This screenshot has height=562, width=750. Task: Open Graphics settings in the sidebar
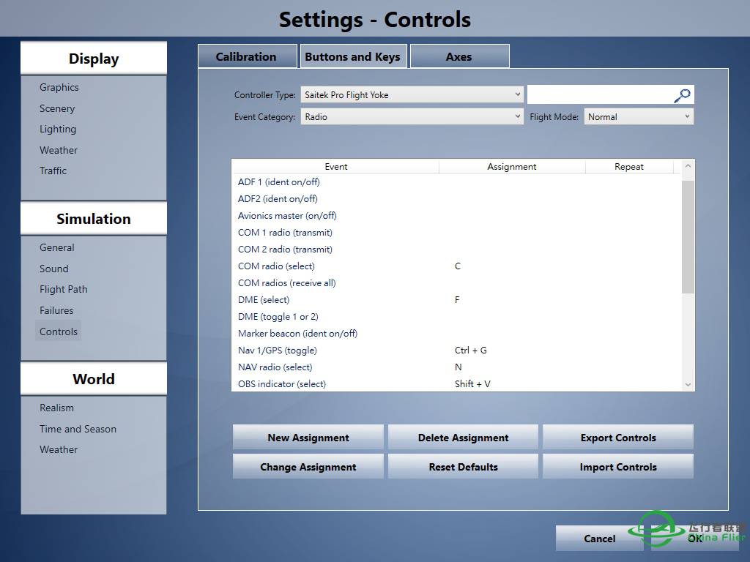59,87
